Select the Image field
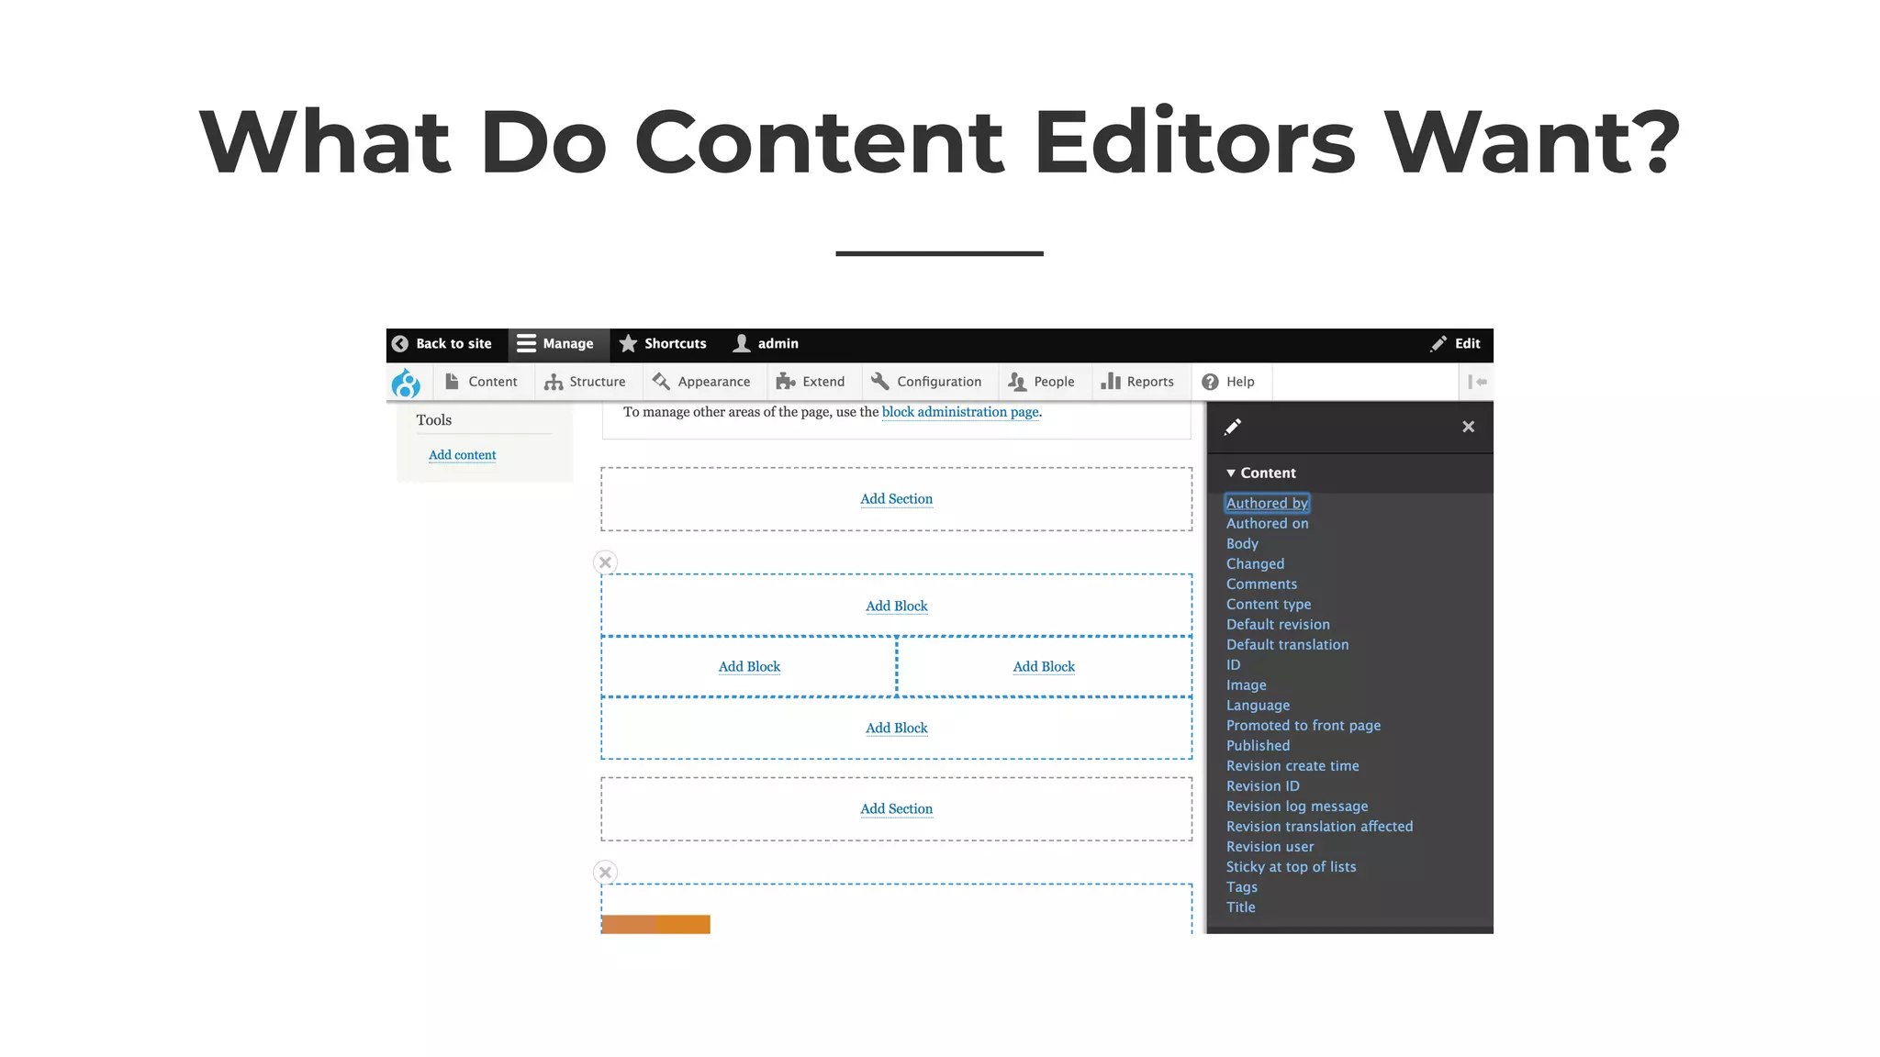This screenshot has width=1880, height=1057. coord(1246,685)
